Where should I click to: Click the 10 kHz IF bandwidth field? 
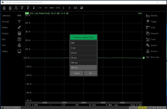(x=92, y=105)
